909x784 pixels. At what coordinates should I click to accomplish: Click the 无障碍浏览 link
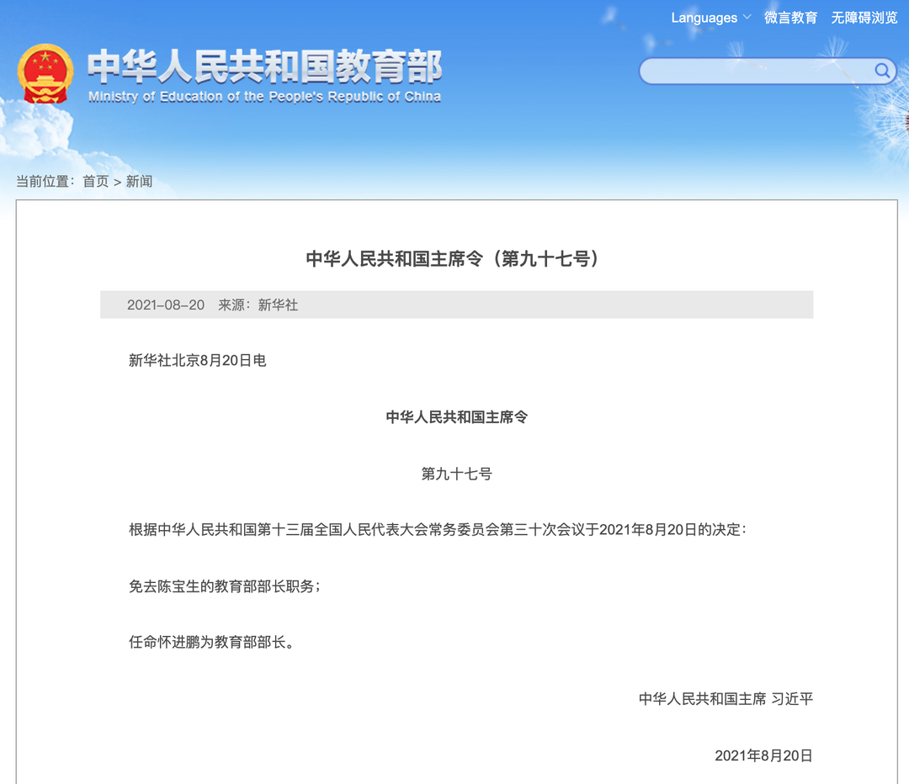pyautogui.click(x=864, y=18)
